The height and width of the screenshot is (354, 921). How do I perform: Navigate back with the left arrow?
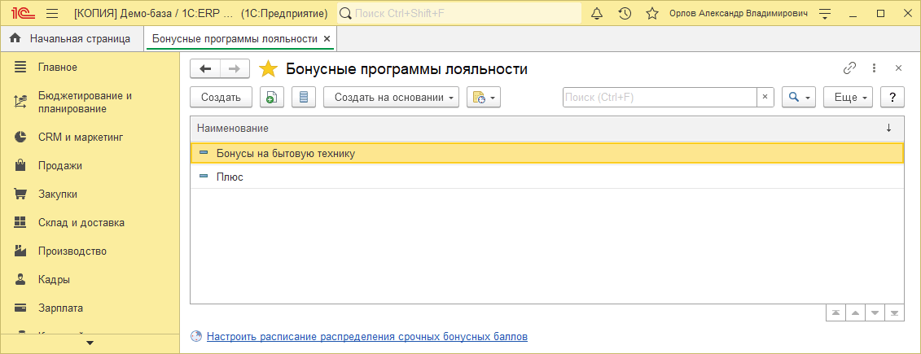(205, 69)
